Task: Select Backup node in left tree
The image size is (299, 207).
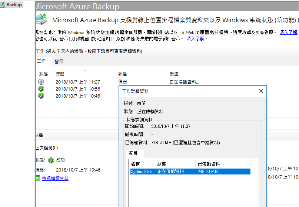Action: 11,5
